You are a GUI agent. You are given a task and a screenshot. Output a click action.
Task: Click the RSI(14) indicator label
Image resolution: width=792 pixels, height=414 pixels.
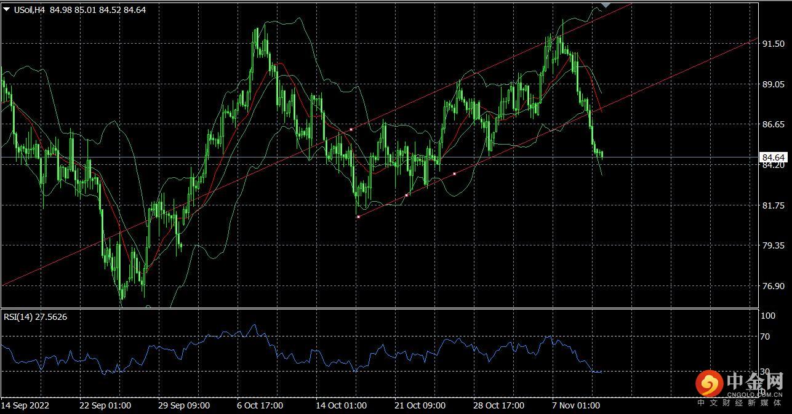pyautogui.click(x=35, y=317)
